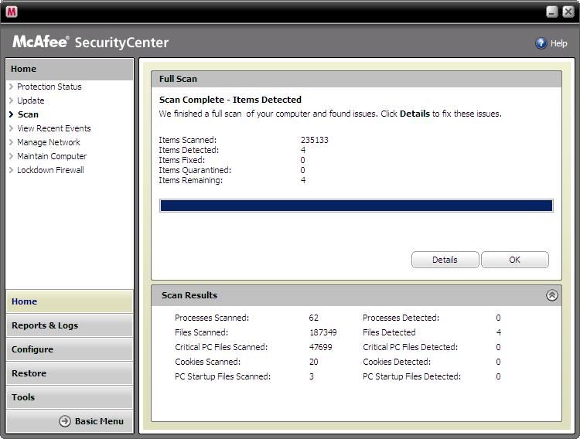Click PC Startup Files Detected label

tap(411, 376)
